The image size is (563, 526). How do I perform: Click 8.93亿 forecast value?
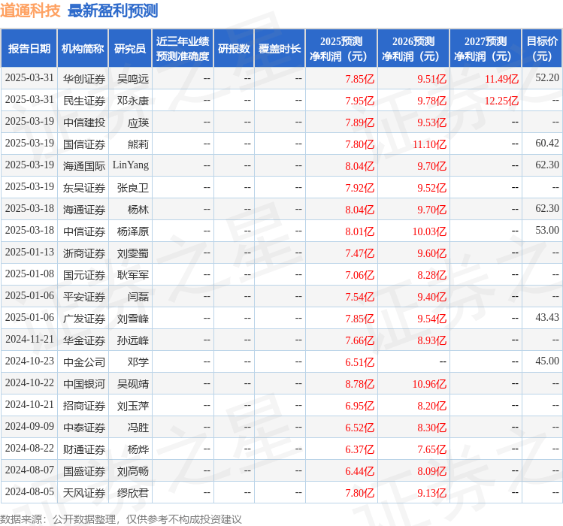pyautogui.click(x=432, y=340)
